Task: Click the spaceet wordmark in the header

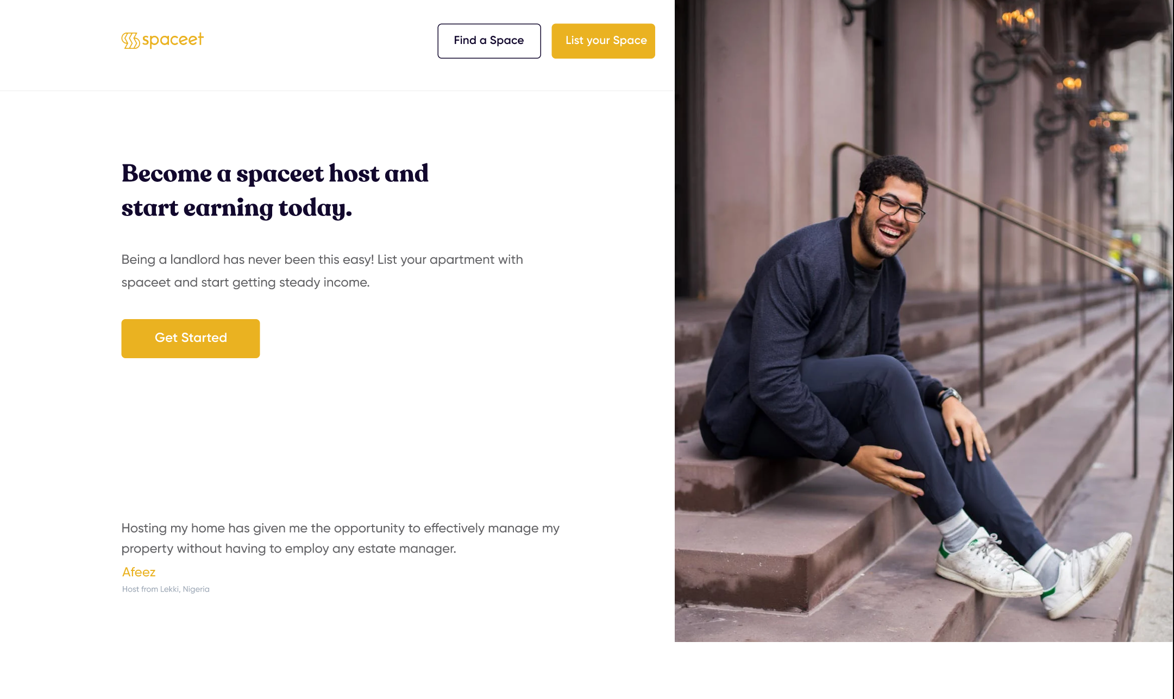Action: (x=173, y=39)
